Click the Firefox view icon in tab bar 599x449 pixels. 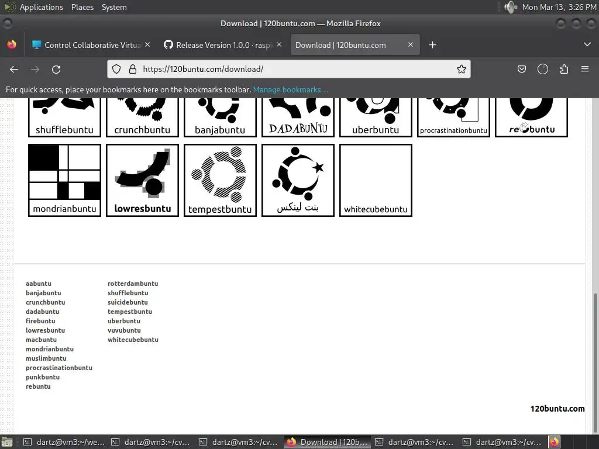tap(12, 44)
